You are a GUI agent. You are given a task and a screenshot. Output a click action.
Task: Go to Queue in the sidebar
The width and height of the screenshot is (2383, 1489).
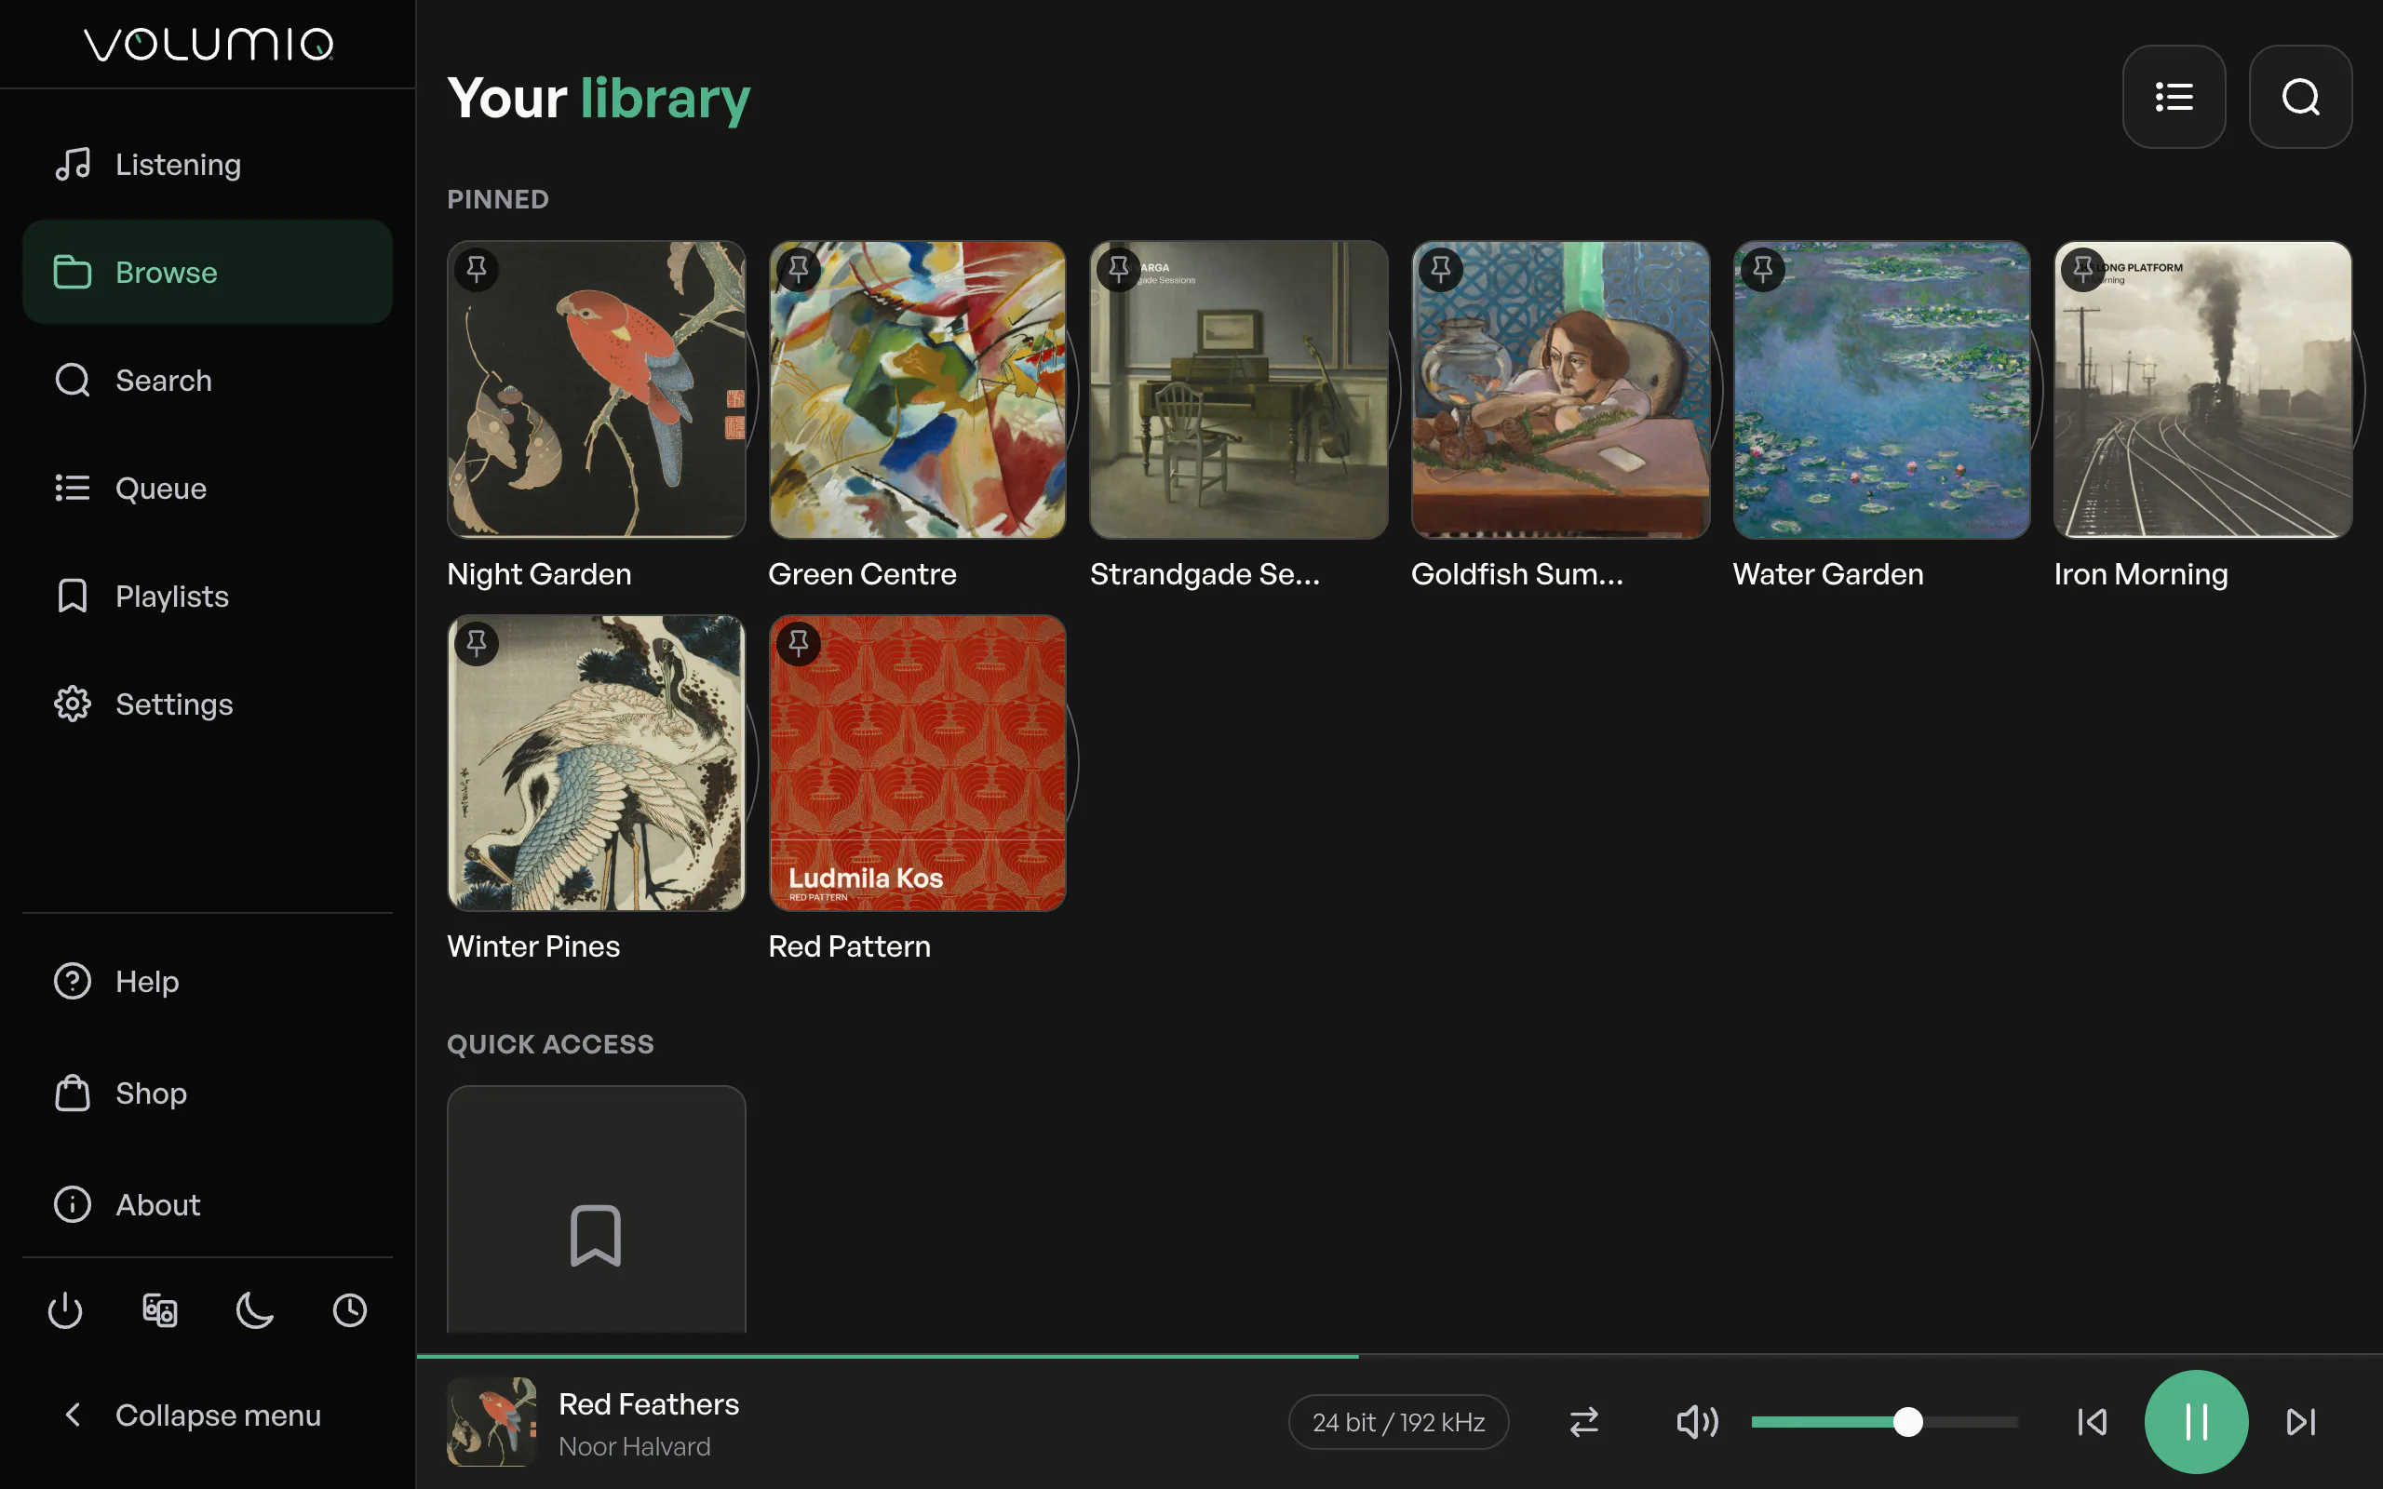click(x=207, y=489)
